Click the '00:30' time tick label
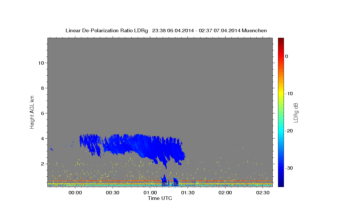This screenshot has width=337, height=224. click(x=113, y=193)
